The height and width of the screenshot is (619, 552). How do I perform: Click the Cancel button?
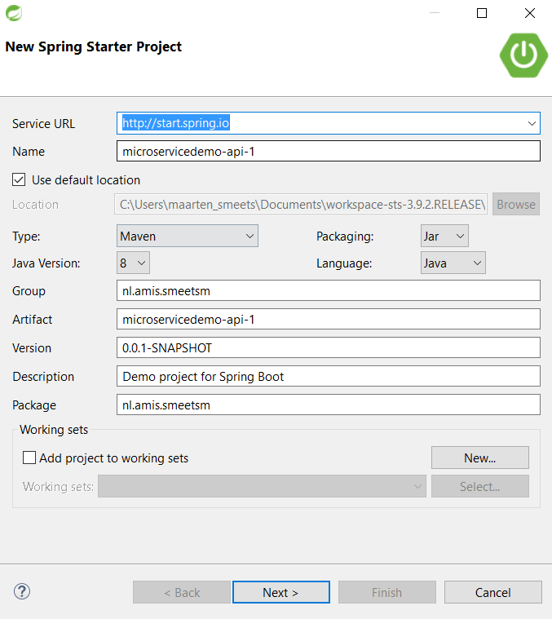click(492, 592)
